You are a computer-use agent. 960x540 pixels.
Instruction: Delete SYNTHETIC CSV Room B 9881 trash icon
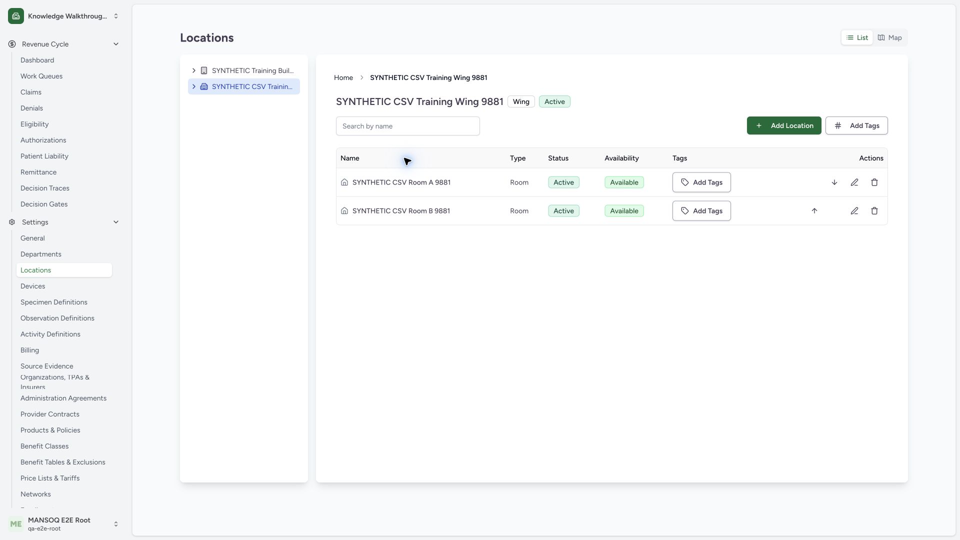[x=874, y=211]
